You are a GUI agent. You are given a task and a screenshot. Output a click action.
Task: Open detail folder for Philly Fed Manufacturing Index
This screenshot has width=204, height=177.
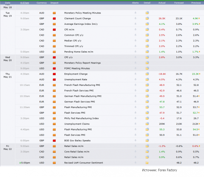click(x=147, y=118)
